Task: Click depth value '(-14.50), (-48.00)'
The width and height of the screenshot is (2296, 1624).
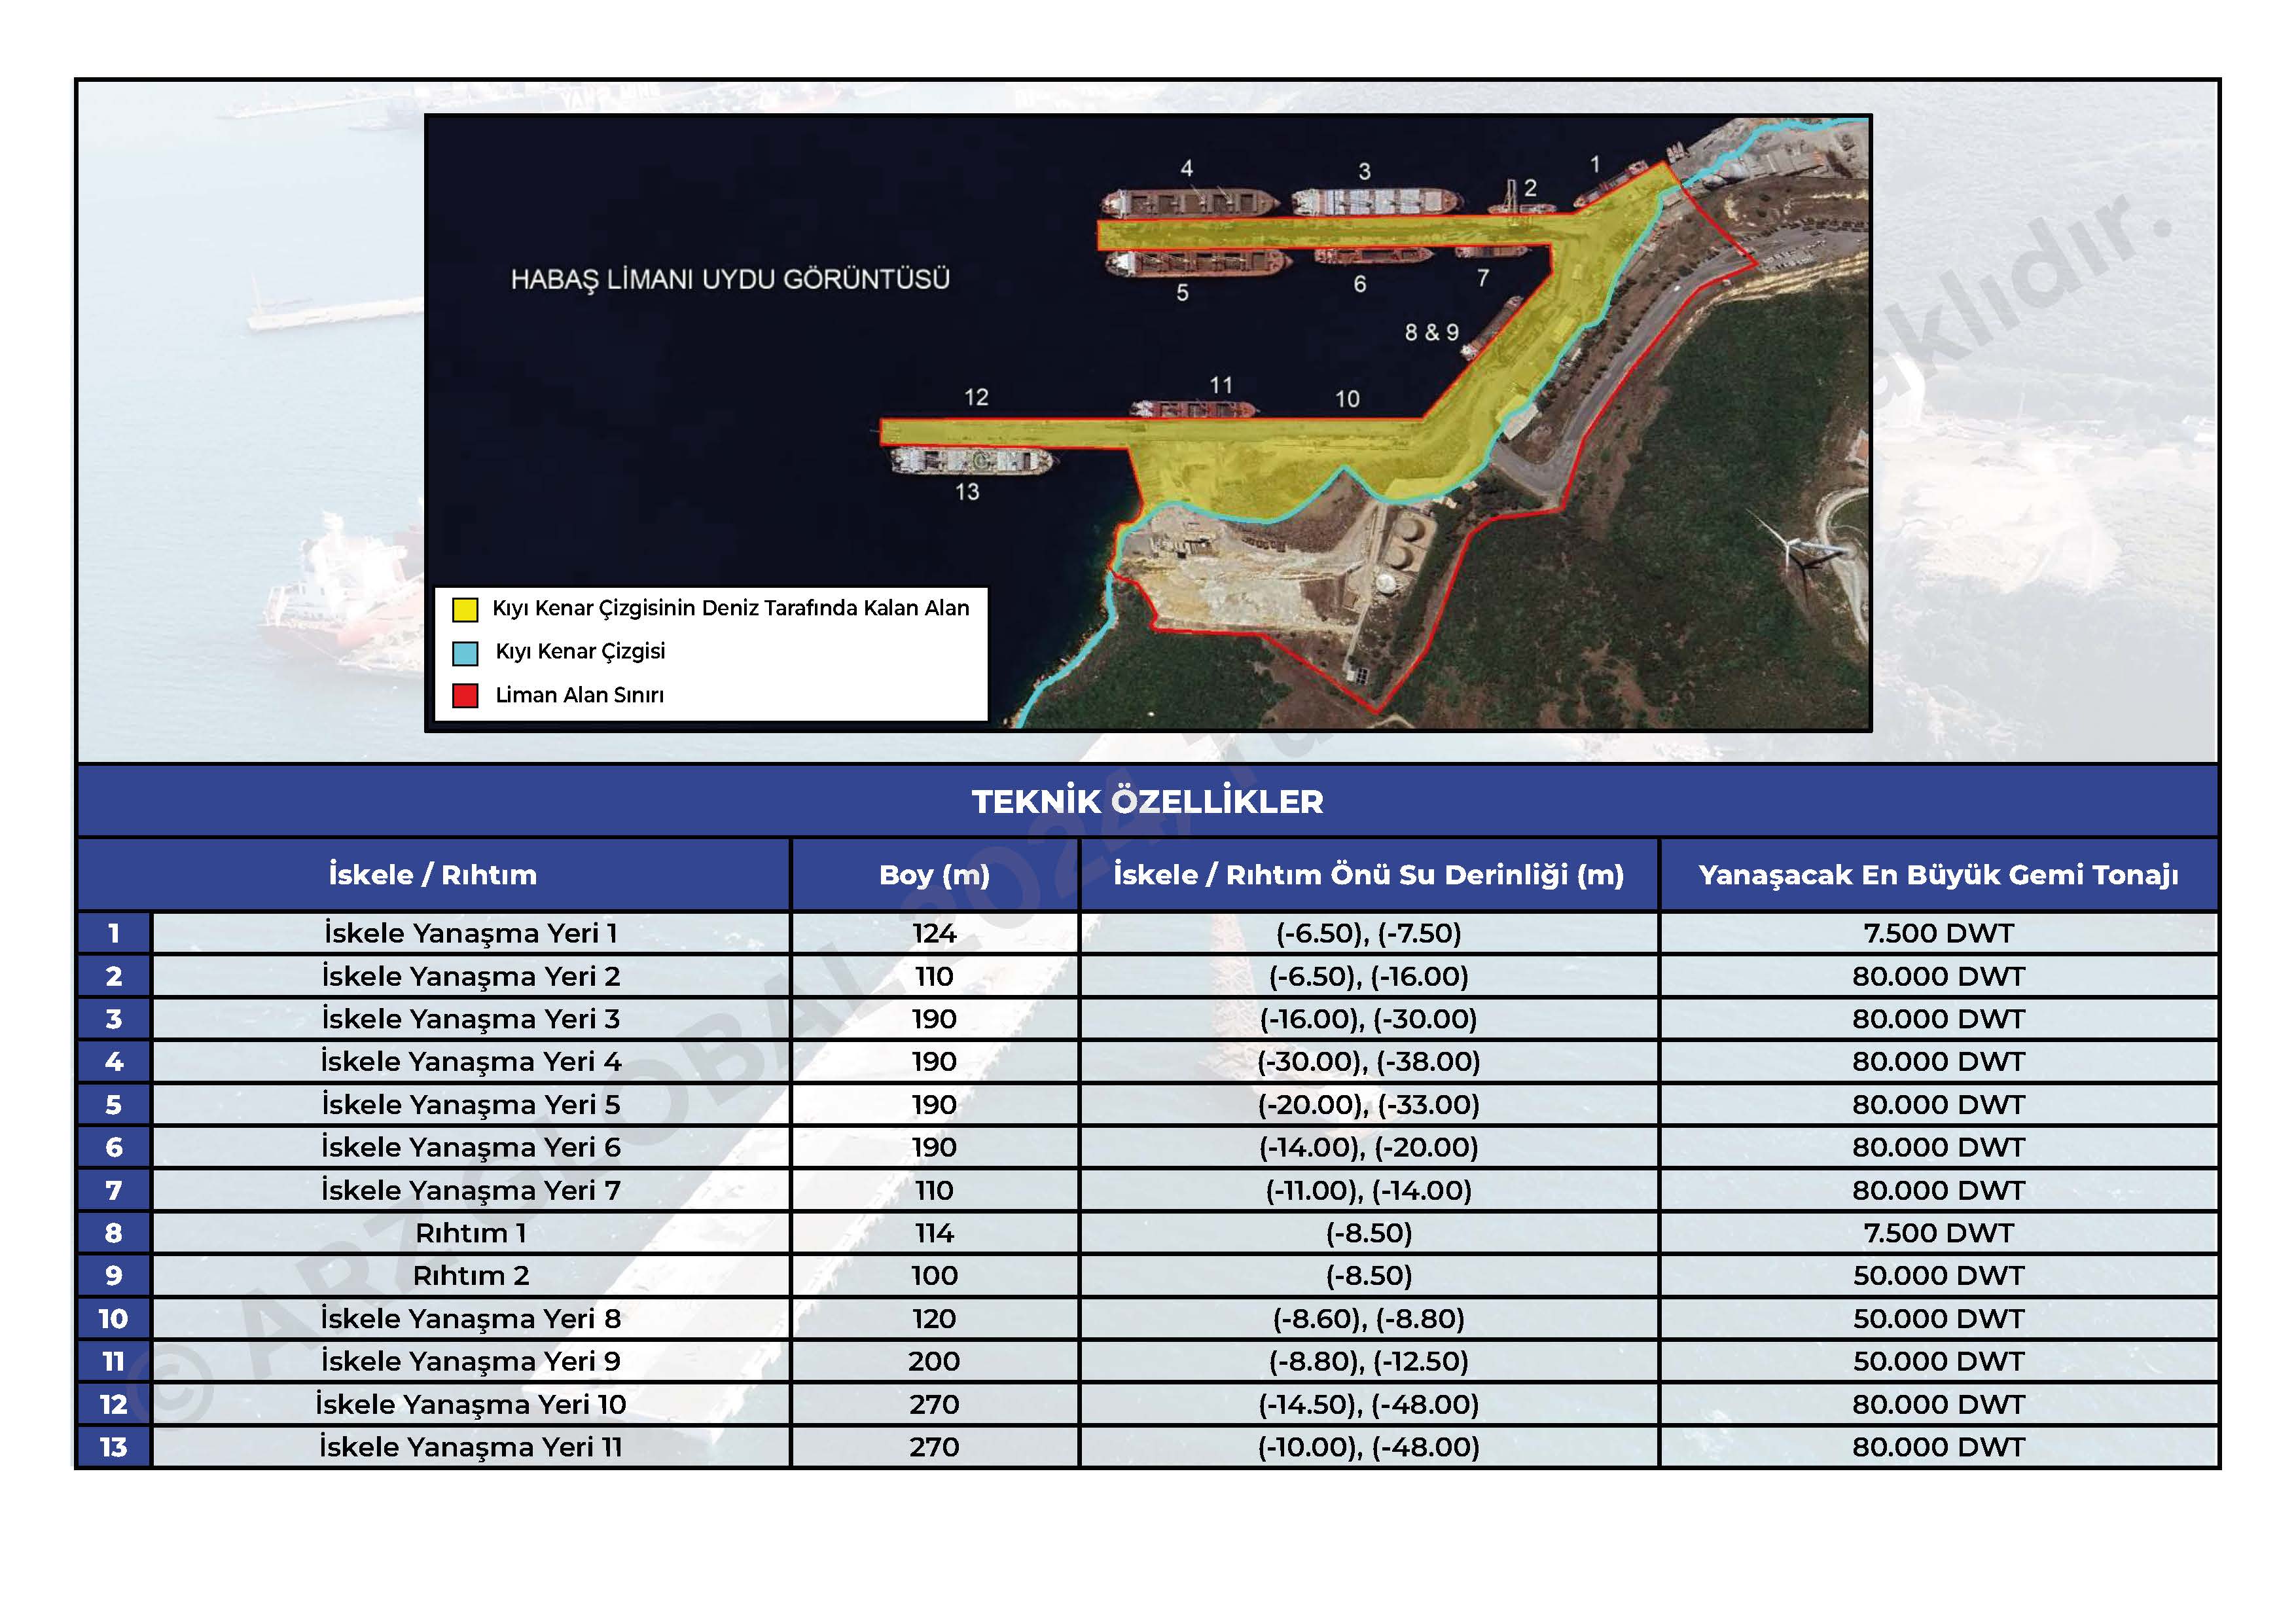Action: pos(1369,1404)
